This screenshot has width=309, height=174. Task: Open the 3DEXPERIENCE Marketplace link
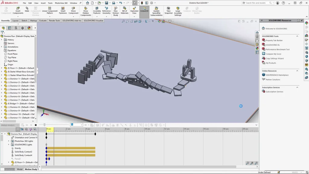click(277, 75)
